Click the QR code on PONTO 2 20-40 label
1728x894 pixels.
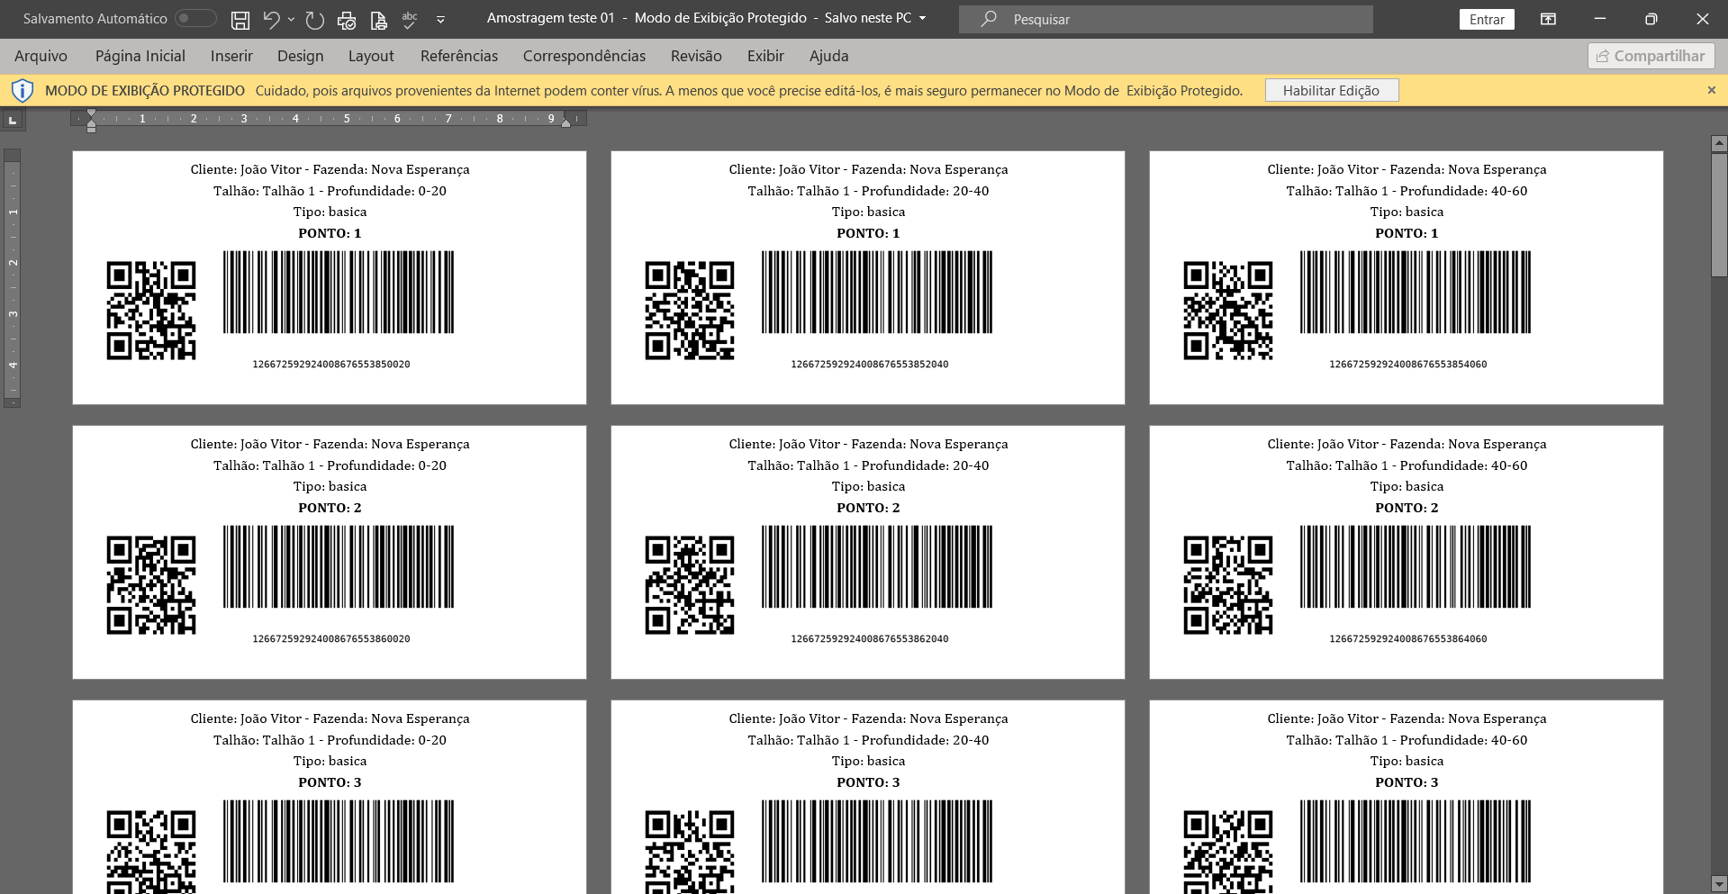pos(690,585)
